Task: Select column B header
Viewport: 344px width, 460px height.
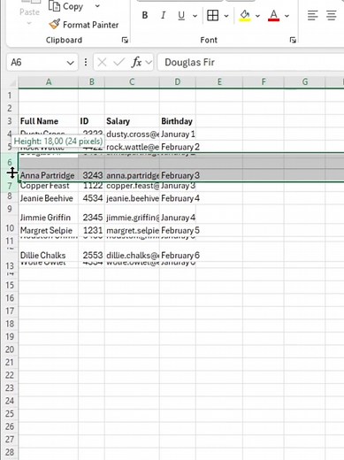Action: (x=92, y=82)
